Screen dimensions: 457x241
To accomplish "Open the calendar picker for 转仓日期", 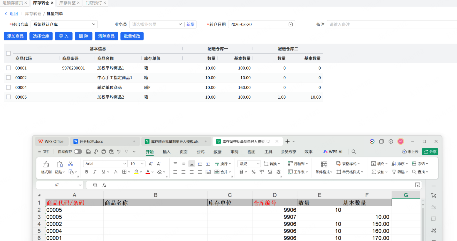I will point(291,24).
